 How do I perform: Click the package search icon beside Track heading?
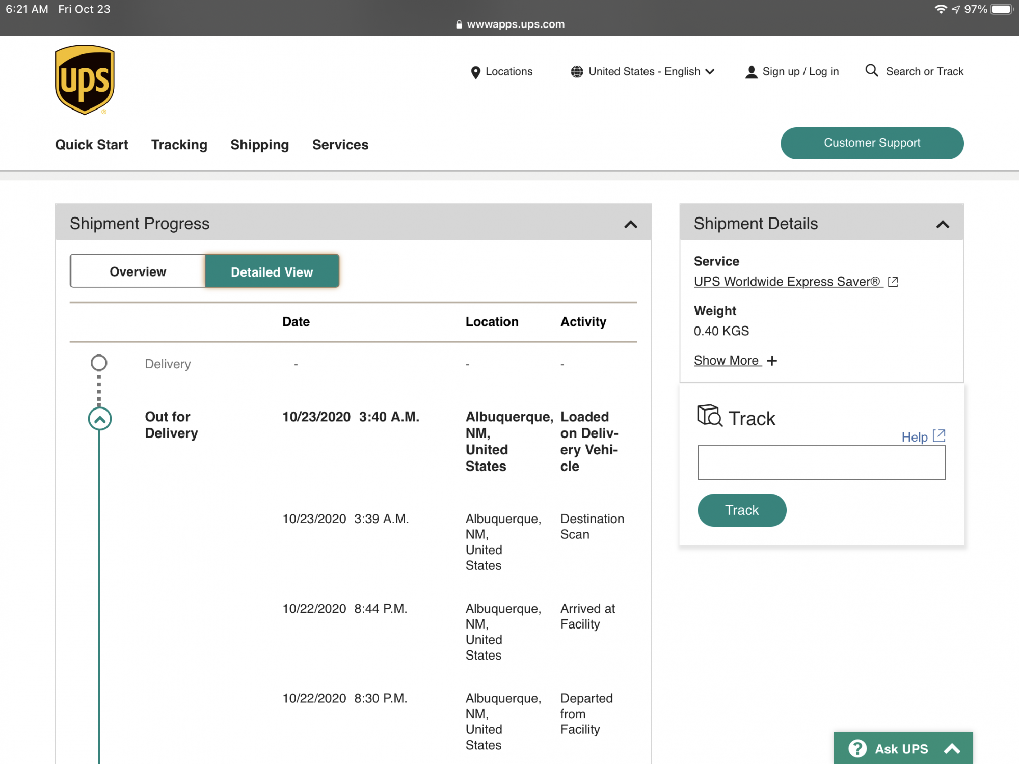point(709,416)
